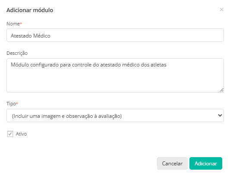Click the Descrição field label
230x177 pixels.
pyautogui.click(x=17, y=53)
